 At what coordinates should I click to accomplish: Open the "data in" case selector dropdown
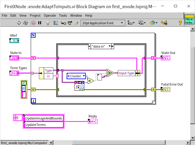[x=112, y=46]
